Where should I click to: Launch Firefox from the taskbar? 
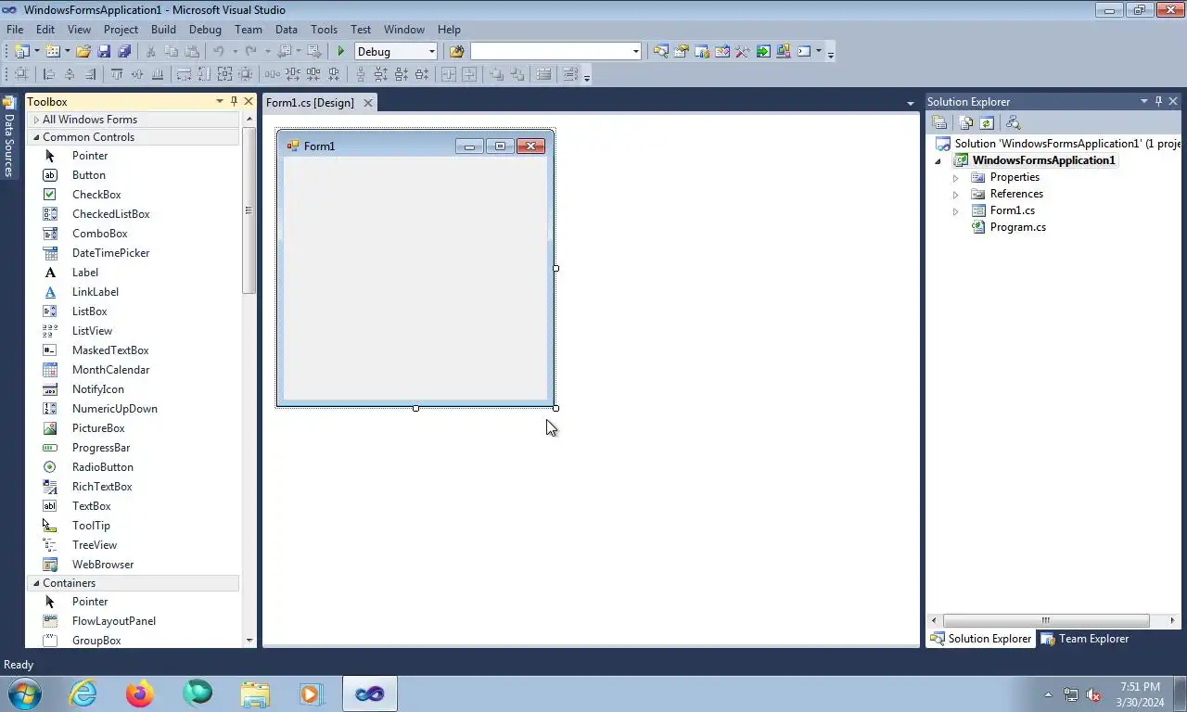[140, 693]
